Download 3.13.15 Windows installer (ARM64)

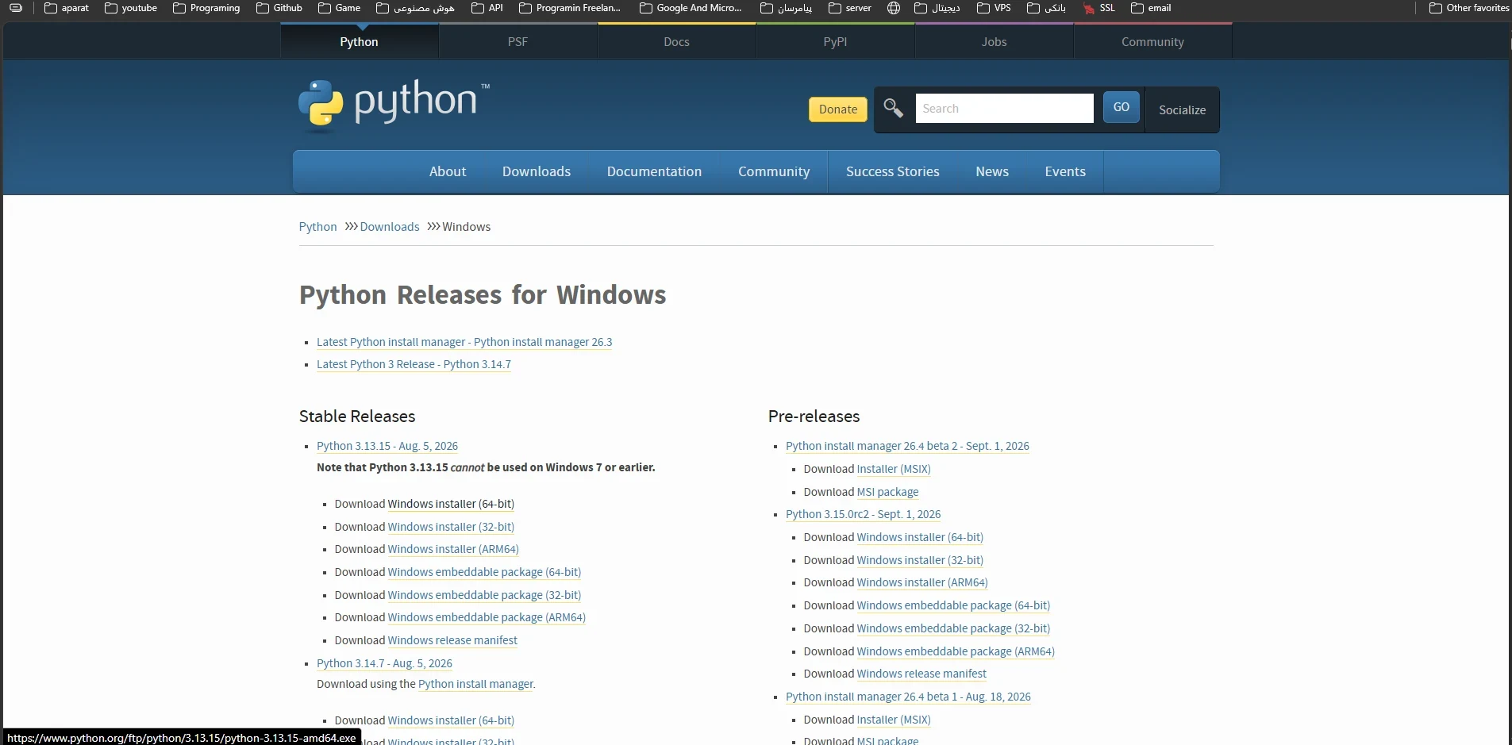pos(453,549)
